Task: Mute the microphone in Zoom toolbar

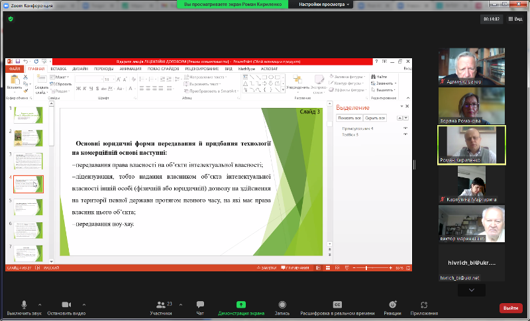Action: (24, 304)
